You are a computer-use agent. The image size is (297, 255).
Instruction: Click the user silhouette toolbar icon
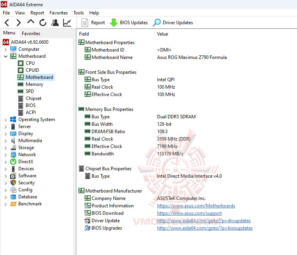tap(55, 22)
